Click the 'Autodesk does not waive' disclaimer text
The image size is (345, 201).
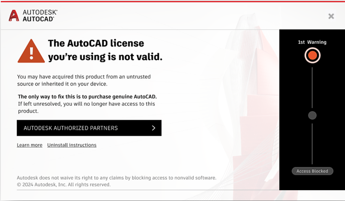[x=116, y=178]
